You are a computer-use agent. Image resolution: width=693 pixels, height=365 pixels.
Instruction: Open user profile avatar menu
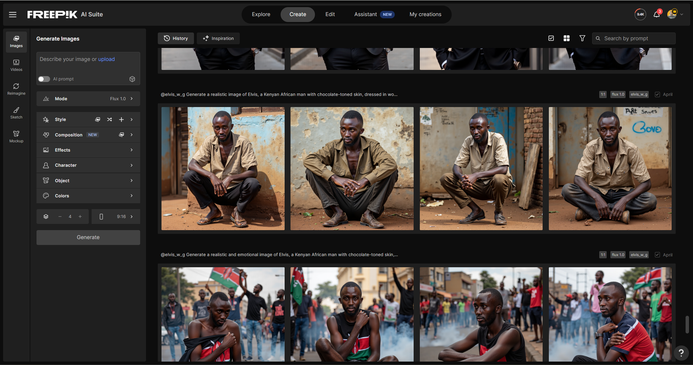[672, 14]
